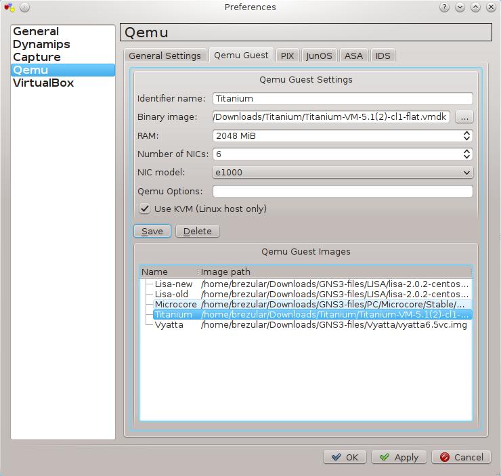
Task: Browse for binary image with the ... button
Action: (464, 117)
